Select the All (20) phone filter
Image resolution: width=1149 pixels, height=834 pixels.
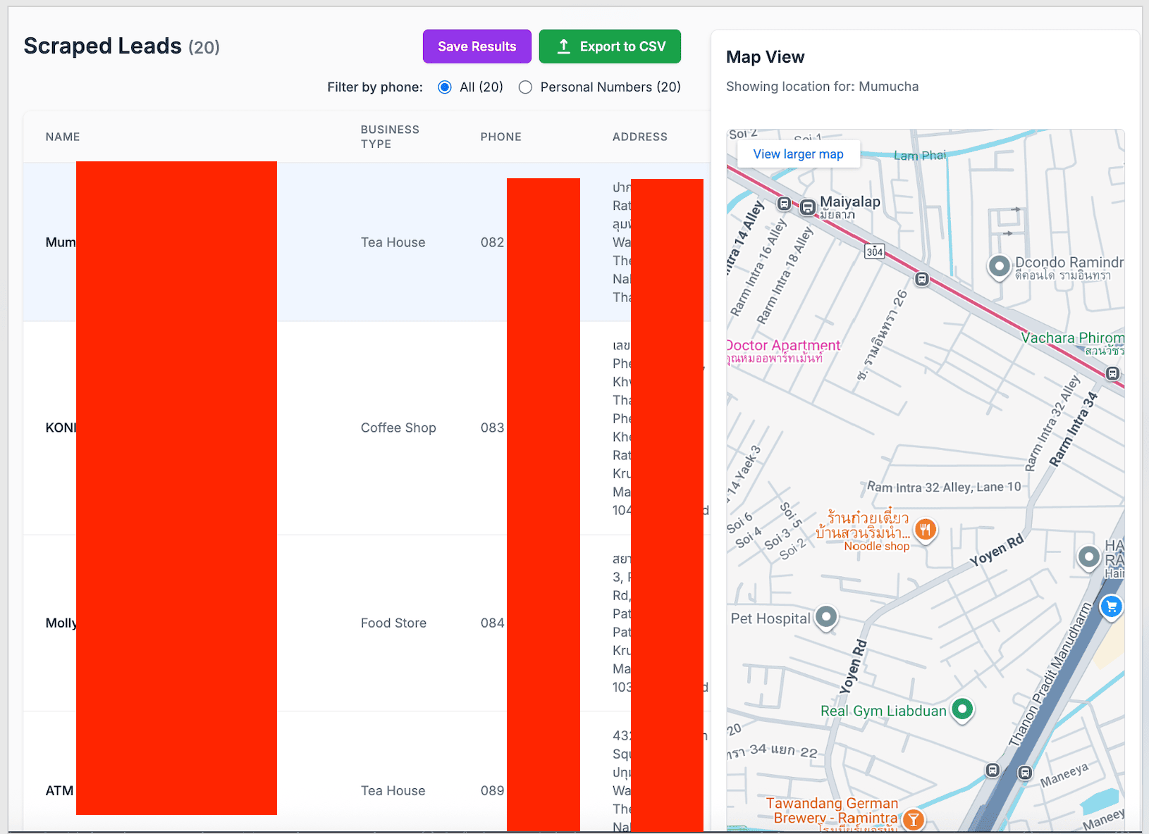[x=445, y=87]
